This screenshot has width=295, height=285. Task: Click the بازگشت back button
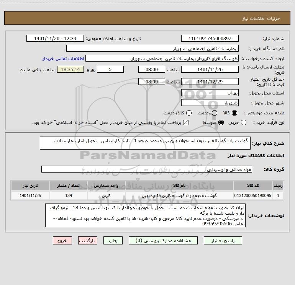(88, 241)
